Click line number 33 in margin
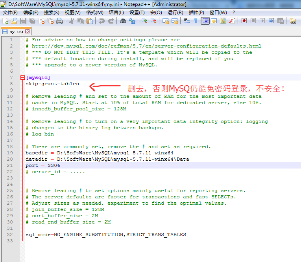Image resolution: width=301 pixels, height=262 pixels. [10, 241]
